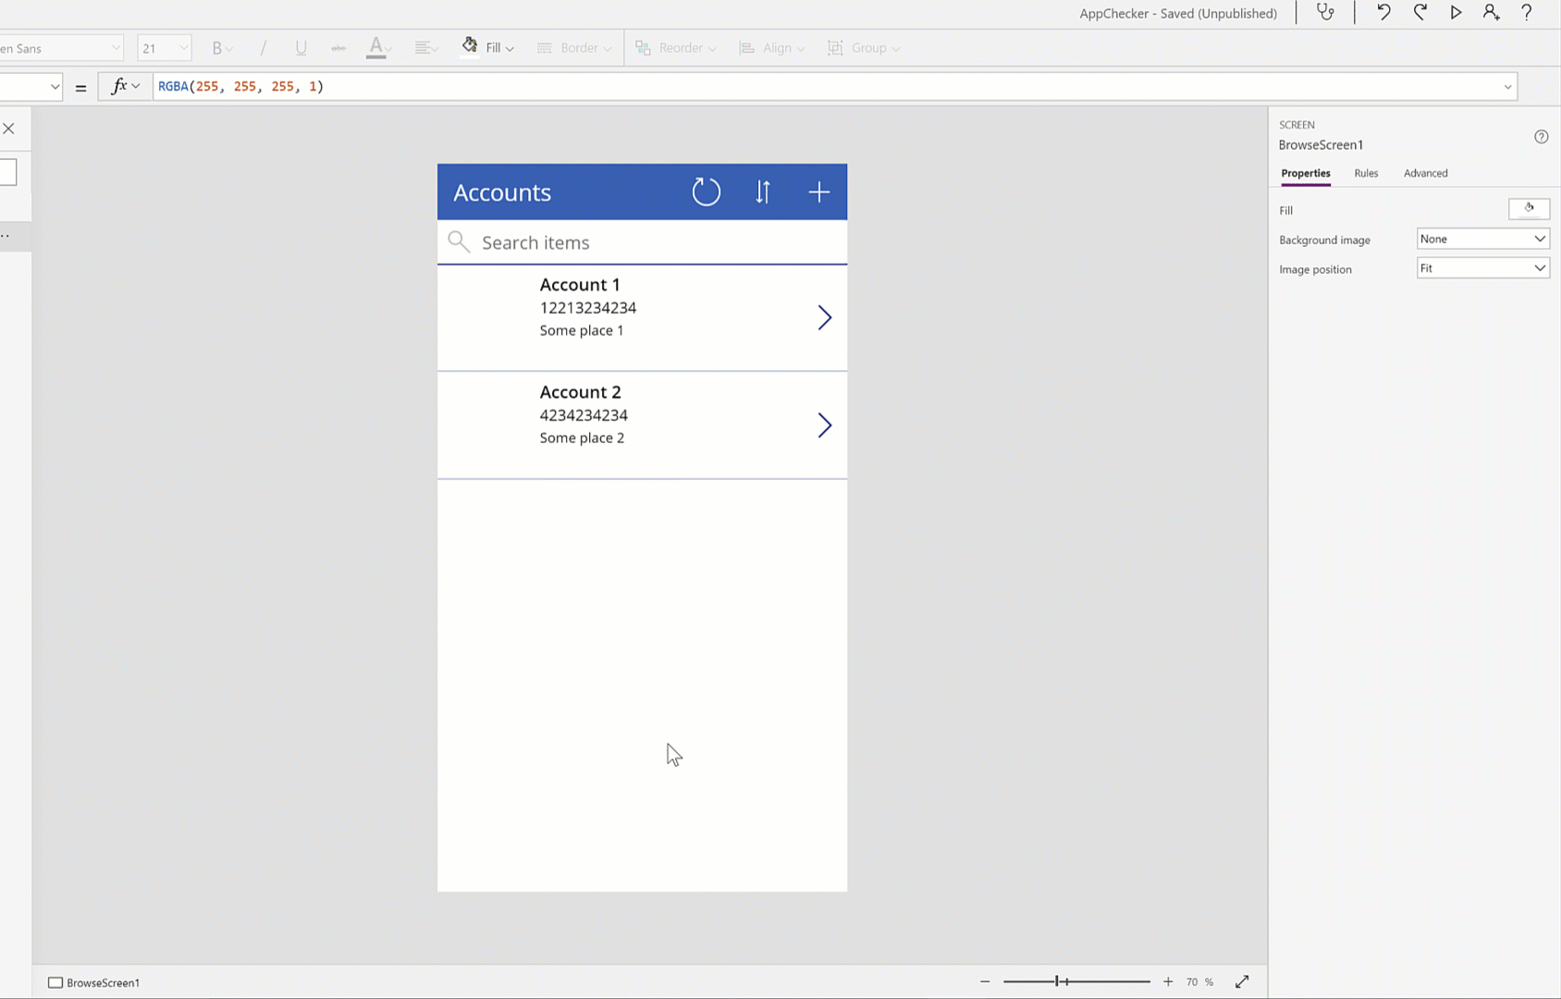Click the App checker stethoscope icon
This screenshot has width=1561, height=999.
tap(1325, 13)
